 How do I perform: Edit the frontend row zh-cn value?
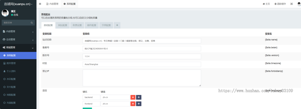115,104
